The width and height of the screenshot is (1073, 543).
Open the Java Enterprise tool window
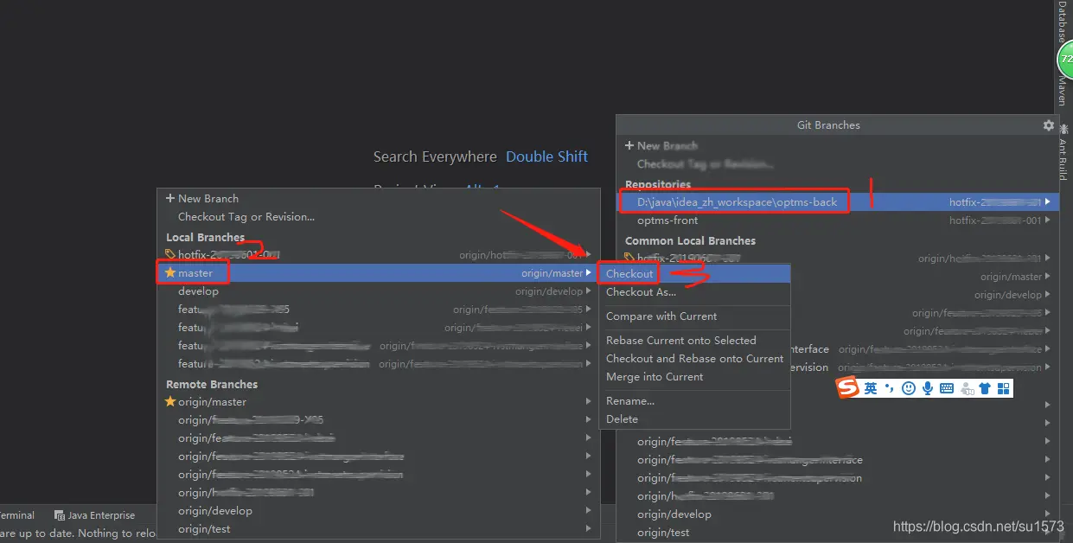click(95, 515)
